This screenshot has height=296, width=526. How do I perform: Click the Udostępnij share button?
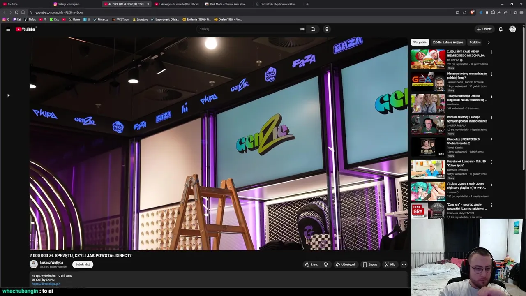[x=346, y=264]
